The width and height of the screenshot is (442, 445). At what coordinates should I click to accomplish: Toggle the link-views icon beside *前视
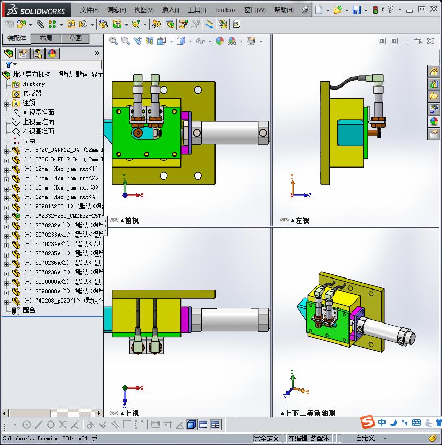[114, 220]
